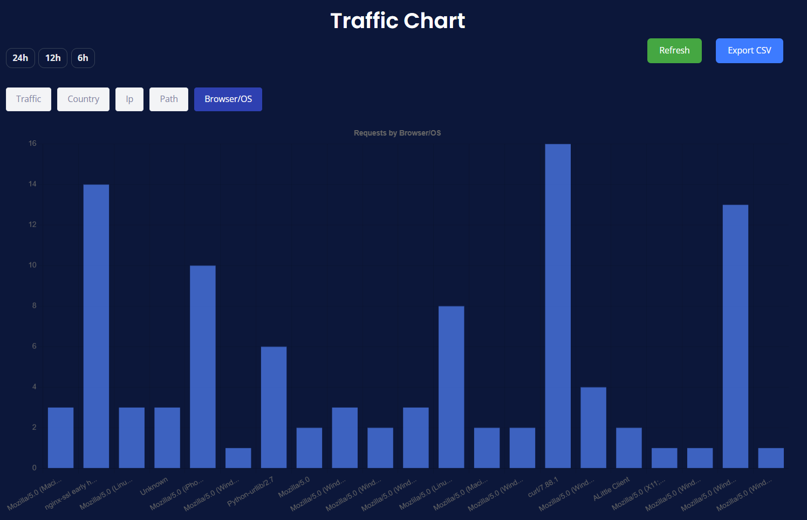Open the Path view tab
The width and height of the screenshot is (807, 520).
pyautogui.click(x=168, y=99)
